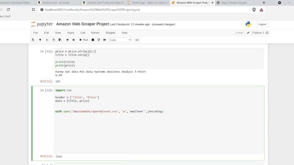Switch to the Funny Got Data Amazon tab
This screenshot has height=165, width=294.
103,3
